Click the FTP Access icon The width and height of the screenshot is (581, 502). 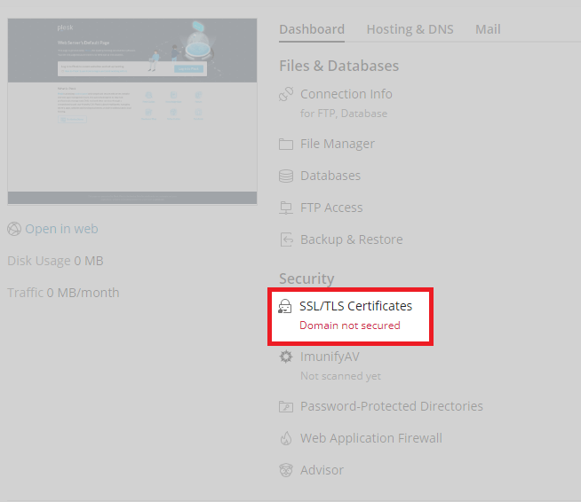(286, 208)
